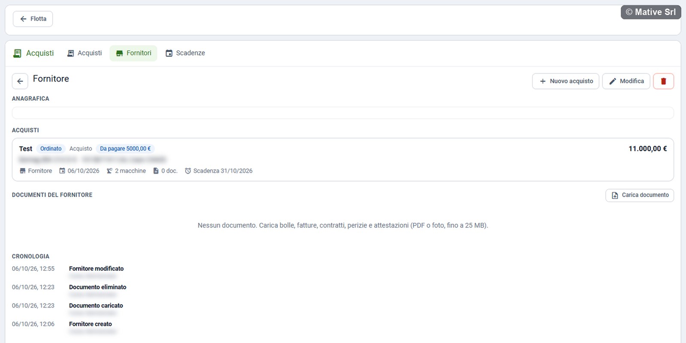The image size is (686, 343).
Task: Open the Acquisti tab with monitor icon
Action: coord(84,53)
